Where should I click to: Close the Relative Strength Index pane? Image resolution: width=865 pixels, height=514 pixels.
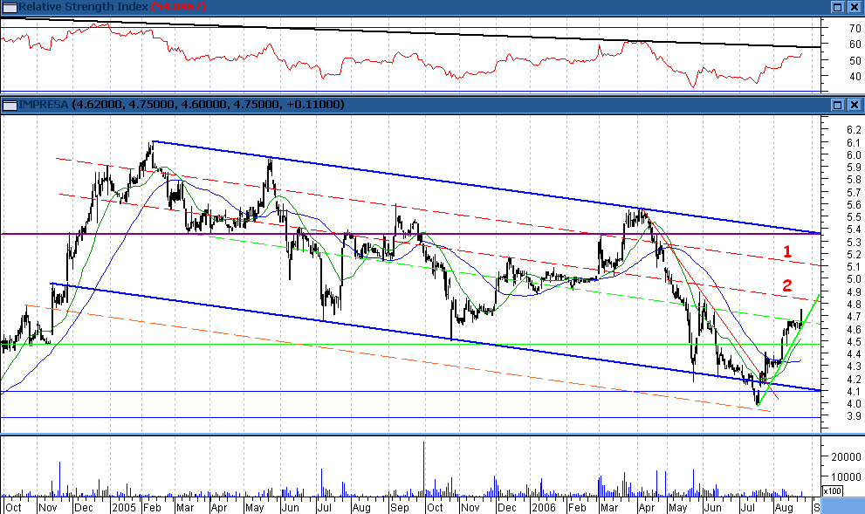pyautogui.click(x=855, y=7)
